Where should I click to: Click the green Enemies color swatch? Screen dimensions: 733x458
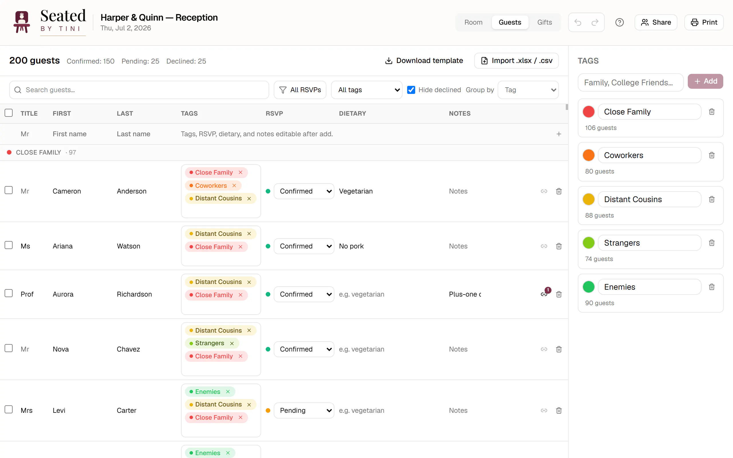point(588,287)
